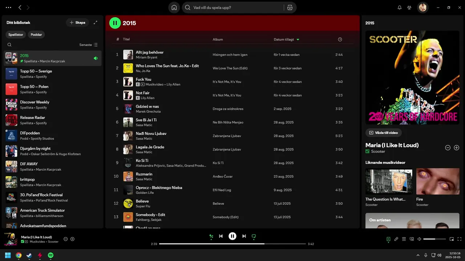Add Maria to library via right panel plus
Screen dimensions: 465x261
(457, 148)
